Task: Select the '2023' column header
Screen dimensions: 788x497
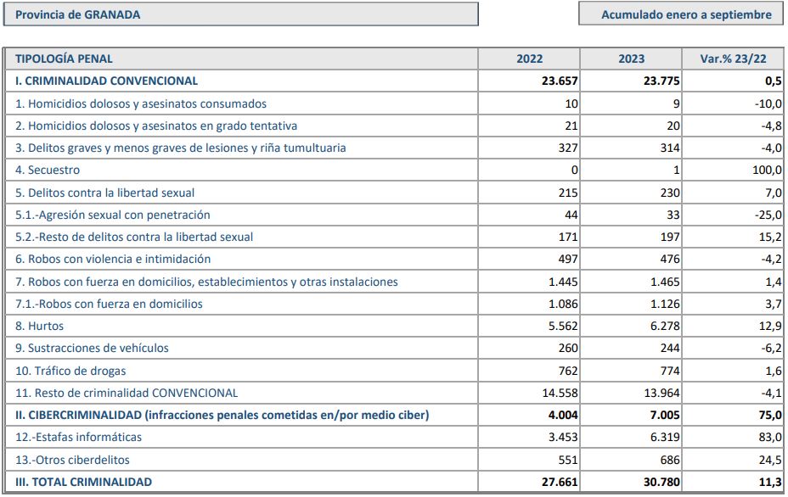Action: pyautogui.click(x=631, y=59)
